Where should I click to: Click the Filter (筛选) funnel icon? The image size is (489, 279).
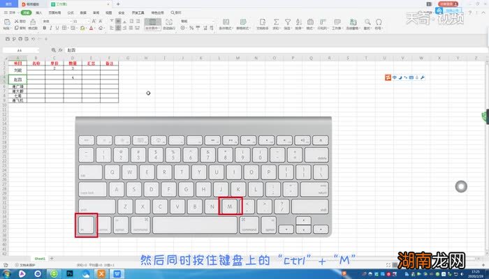click(288, 22)
